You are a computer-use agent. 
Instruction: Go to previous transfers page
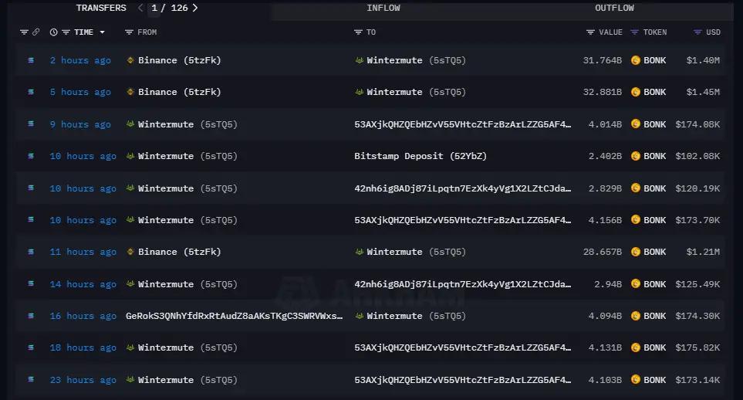click(x=140, y=8)
